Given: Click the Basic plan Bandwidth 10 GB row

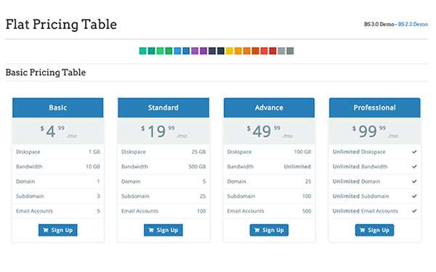Looking at the screenshot, I should tap(58, 167).
